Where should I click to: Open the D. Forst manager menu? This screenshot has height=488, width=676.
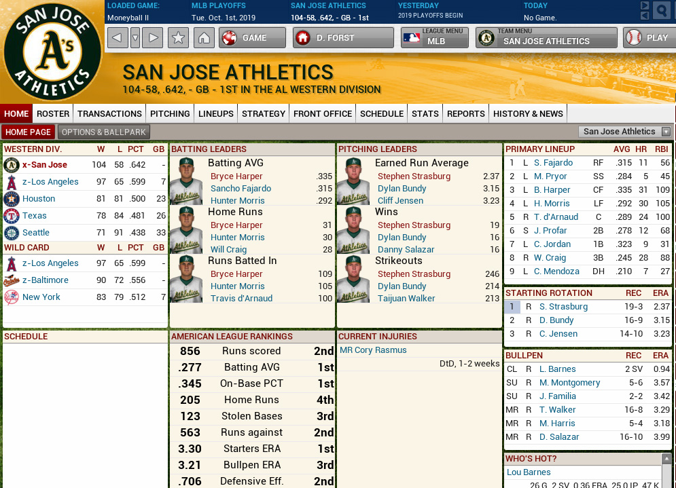tap(343, 38)
